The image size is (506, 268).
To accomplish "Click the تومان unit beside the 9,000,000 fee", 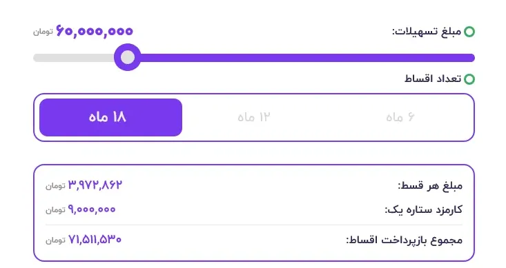I will (x=55, y=210).
